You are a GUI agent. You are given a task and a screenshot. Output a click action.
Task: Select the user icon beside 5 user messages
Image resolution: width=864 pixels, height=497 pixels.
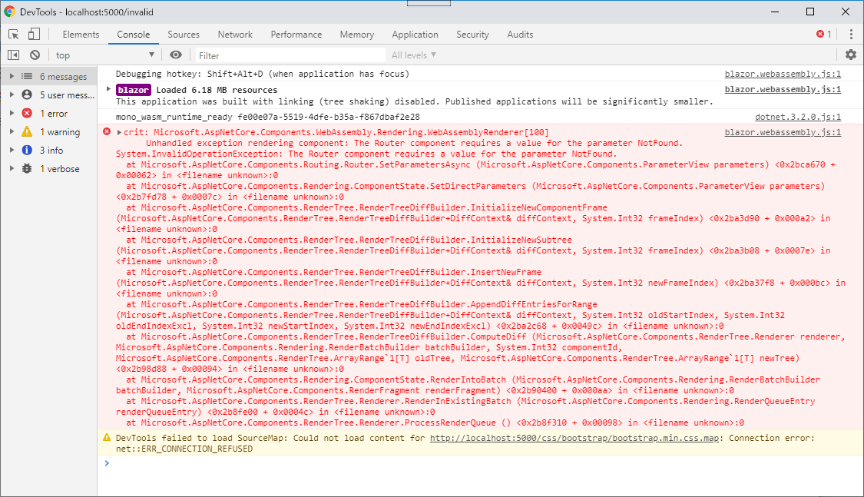(26, 94)
